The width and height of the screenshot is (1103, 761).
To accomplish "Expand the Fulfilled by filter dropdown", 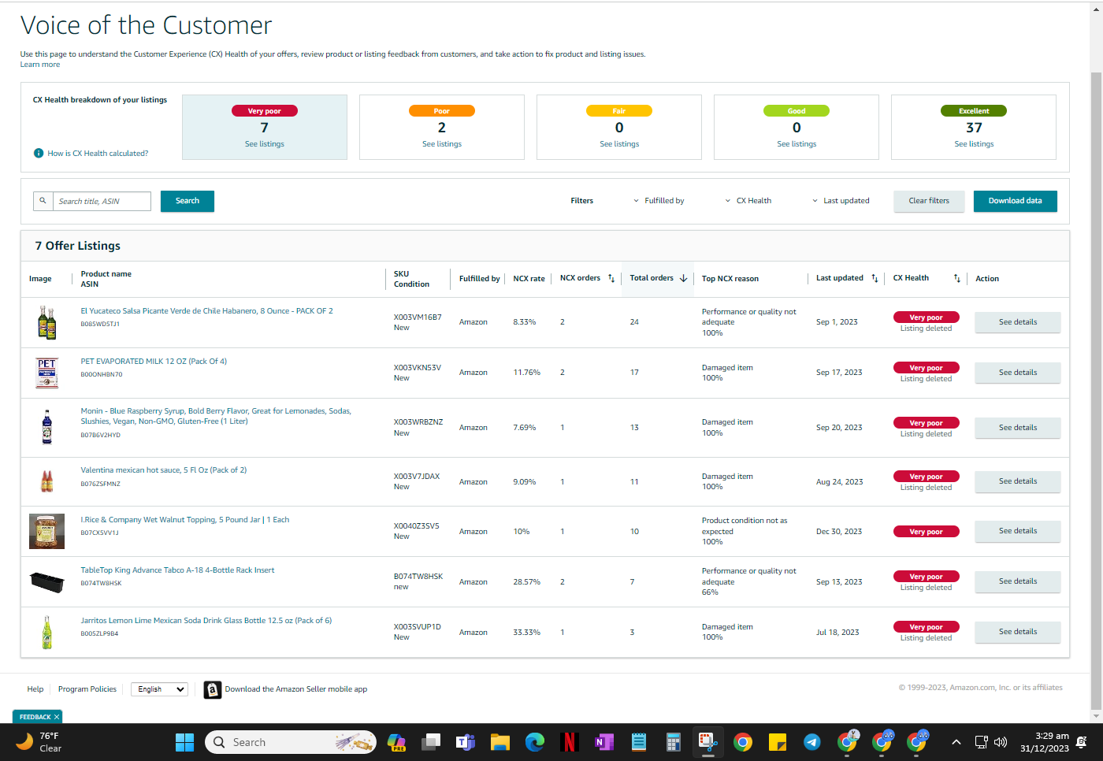I will point(659,201).
